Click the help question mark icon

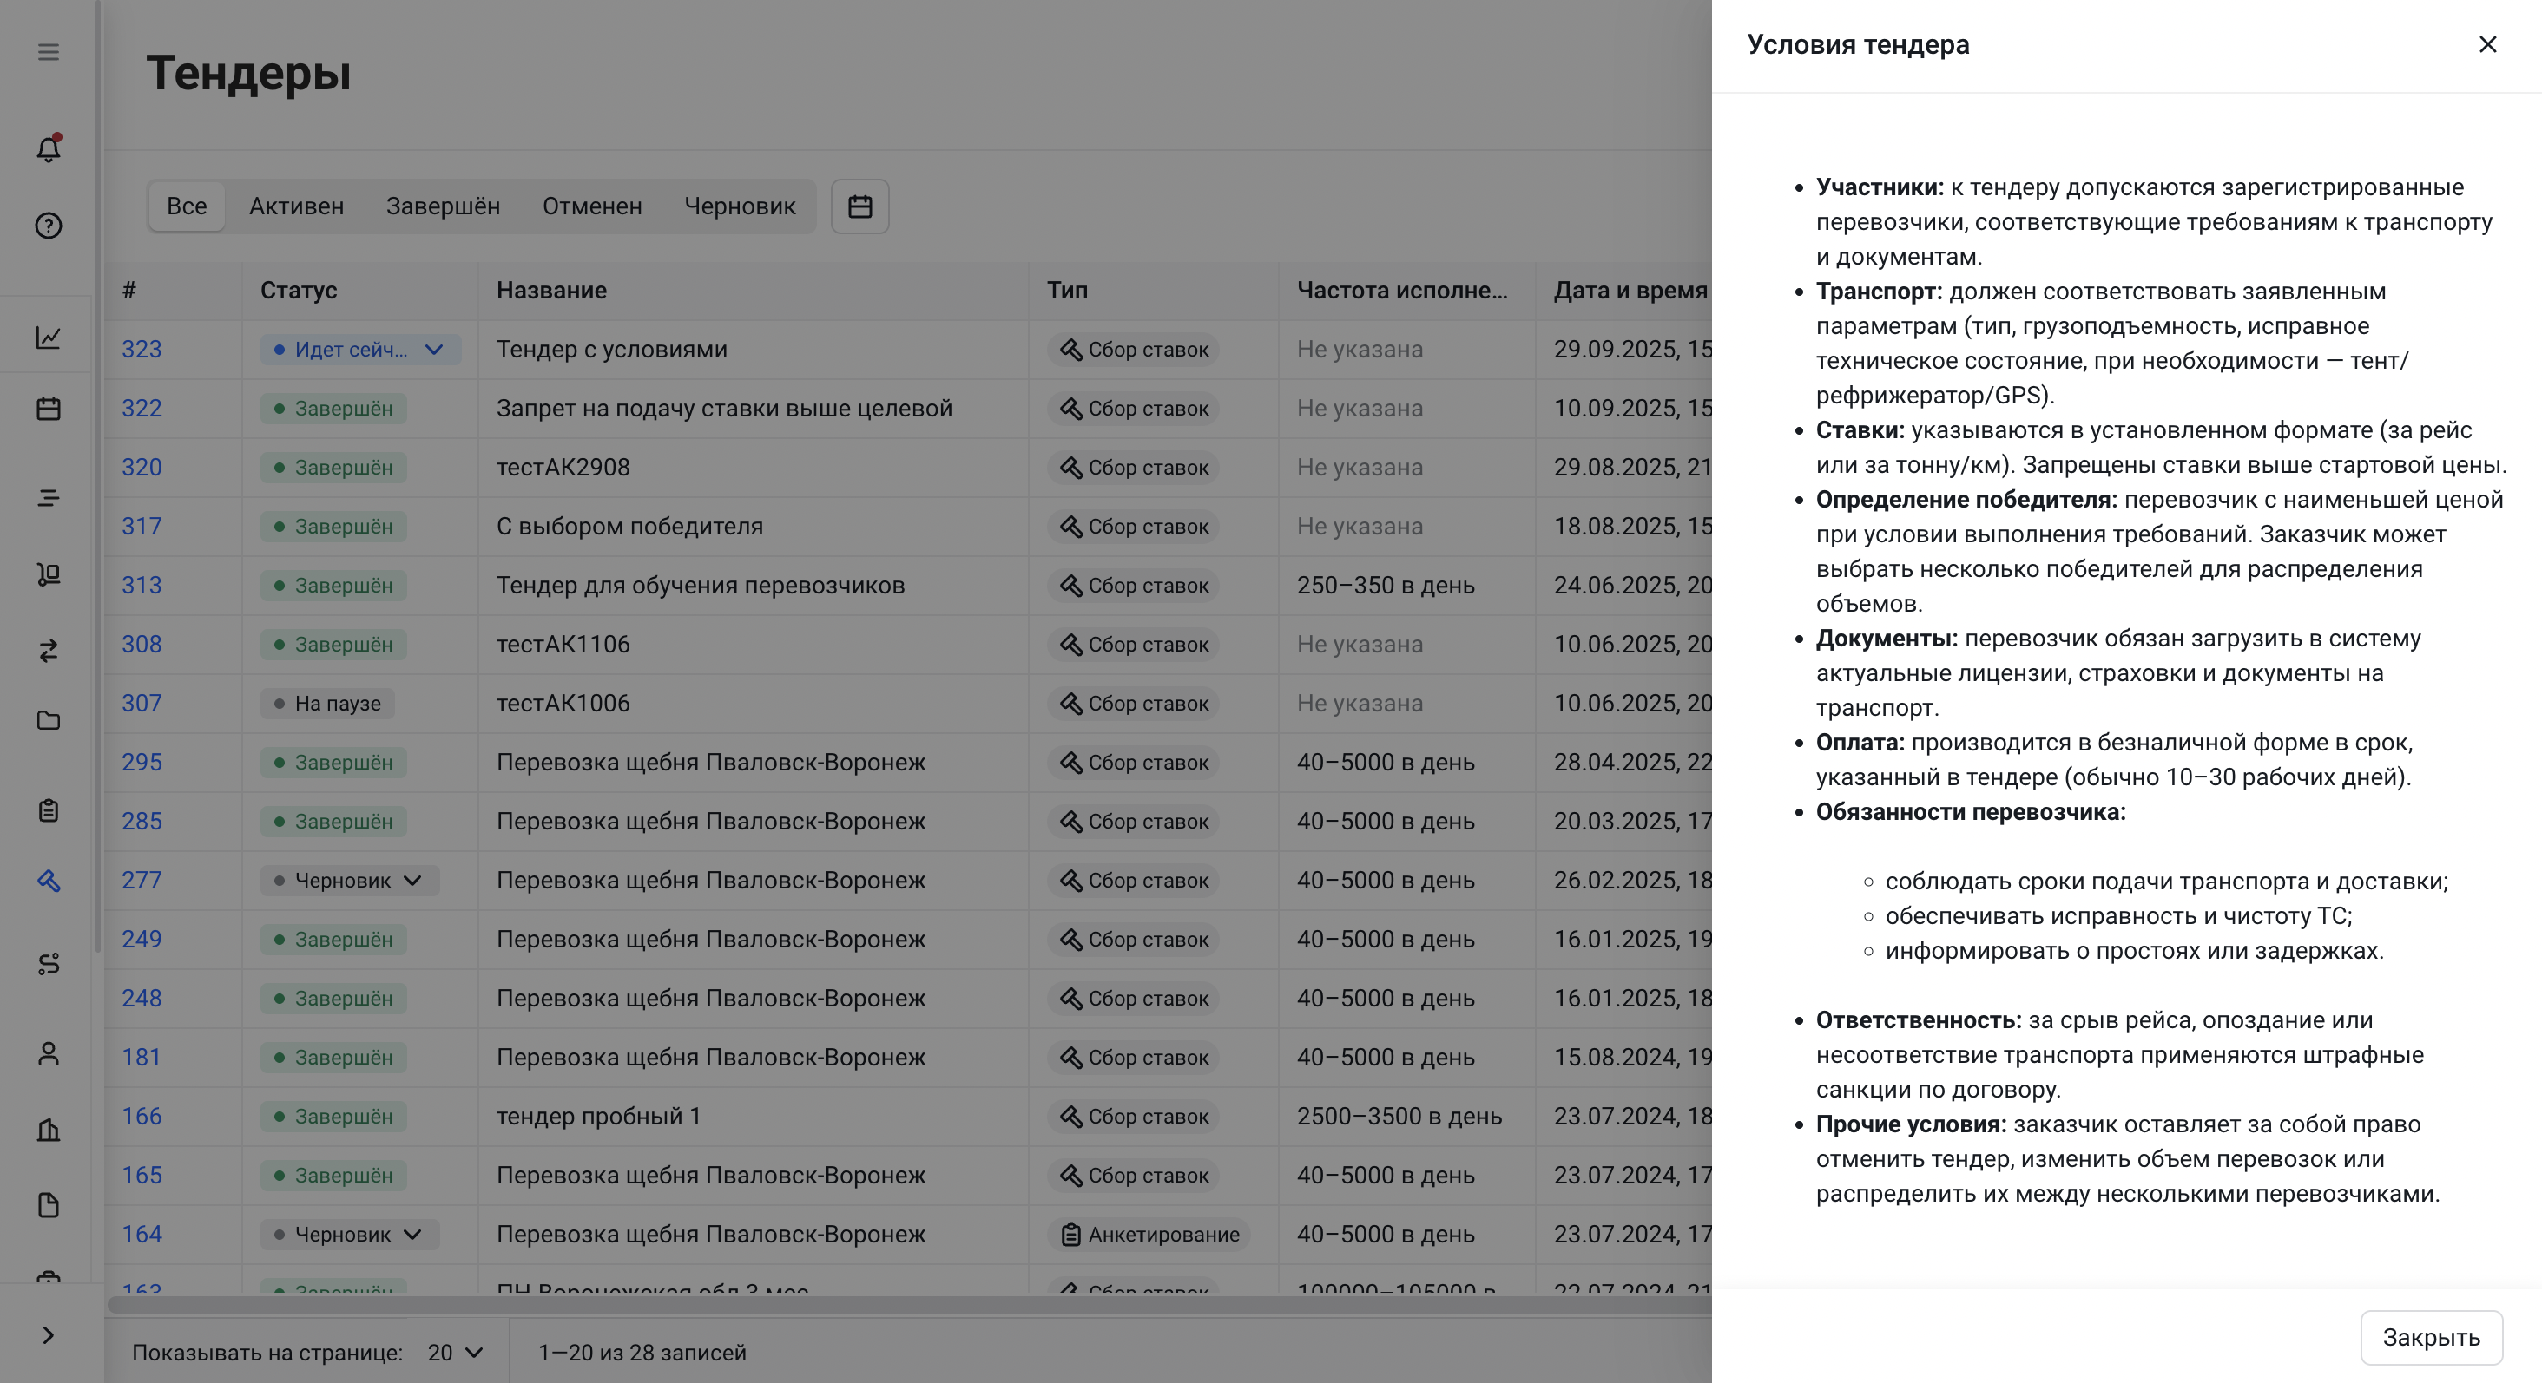[x=49, y=226]
